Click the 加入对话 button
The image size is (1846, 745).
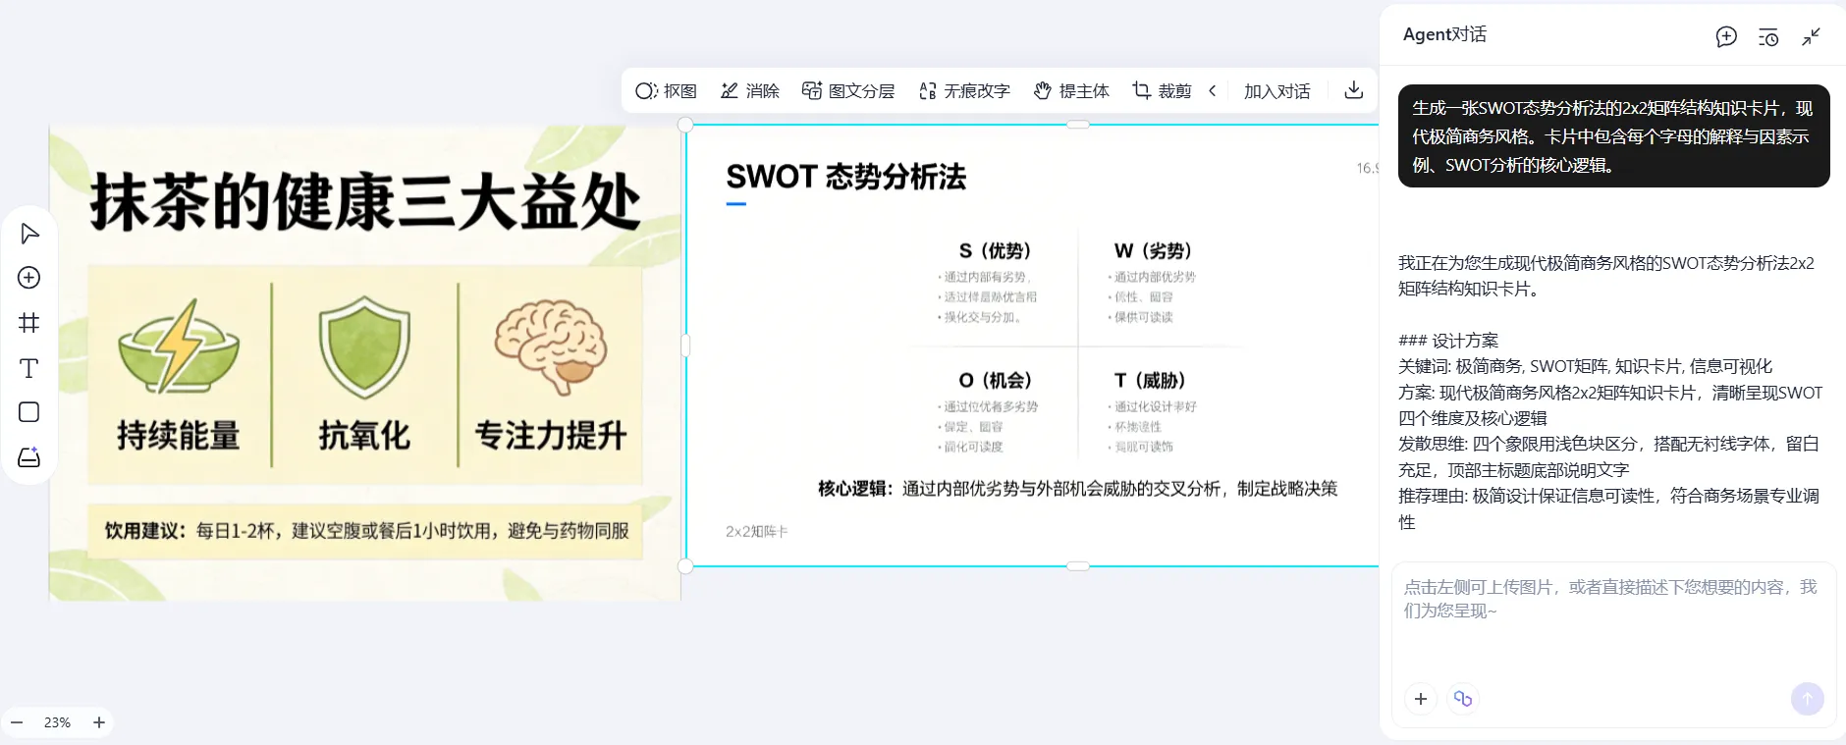(x=1276, y=91)
